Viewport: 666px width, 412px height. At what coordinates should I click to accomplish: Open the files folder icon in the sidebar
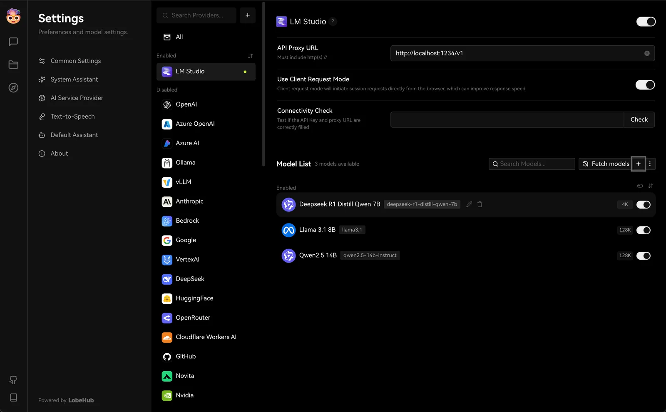13,65
